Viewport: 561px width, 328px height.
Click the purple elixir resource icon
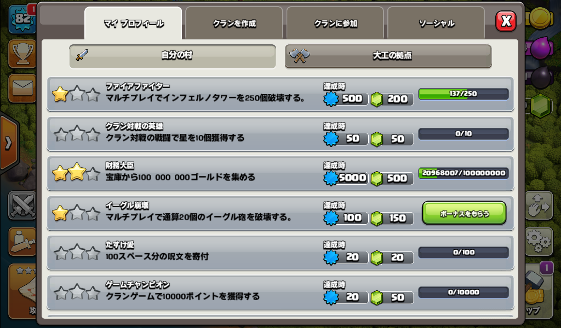tap(540, 47)
